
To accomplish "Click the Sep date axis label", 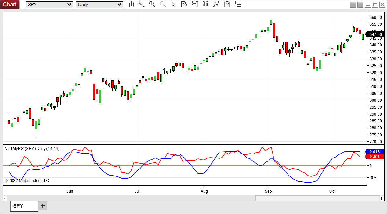I will coord(268,191).
